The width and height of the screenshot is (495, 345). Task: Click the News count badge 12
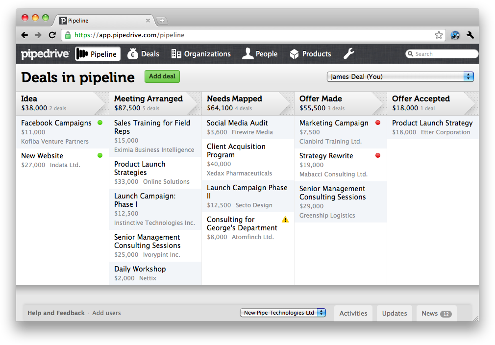tap(446, 314)
